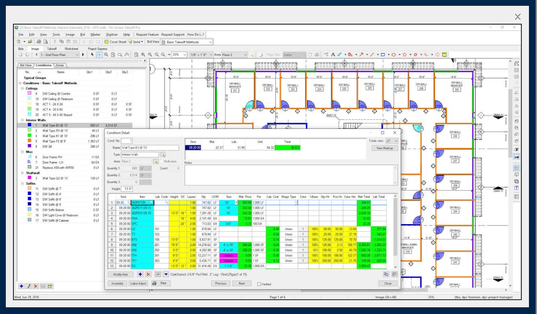Expand the Totals view LF dropdown
The height and width of the screenshot is (314, 537).
(x=395, y=140)
